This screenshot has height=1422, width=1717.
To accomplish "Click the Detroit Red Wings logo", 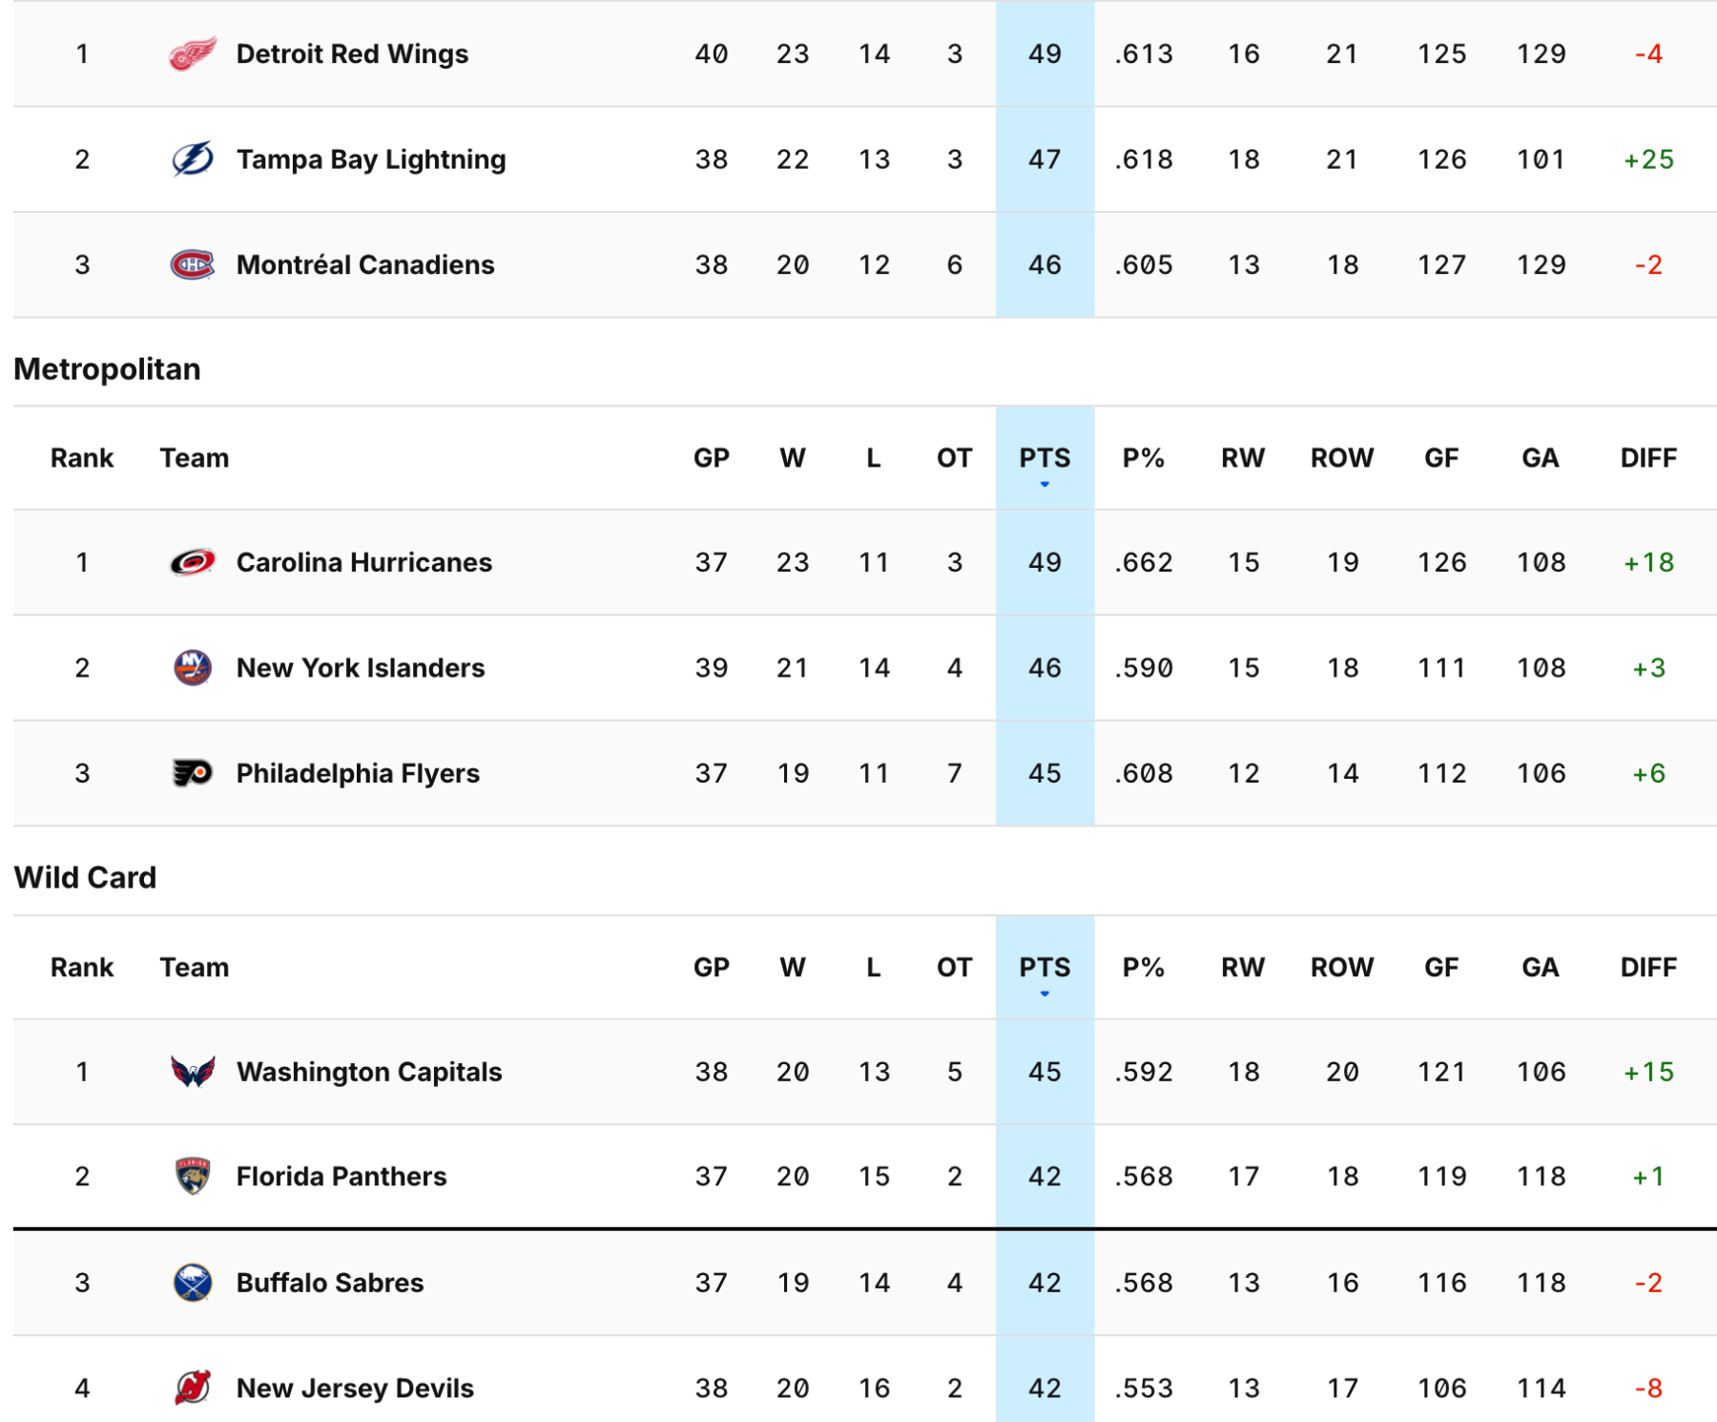I will coord(193,54).
